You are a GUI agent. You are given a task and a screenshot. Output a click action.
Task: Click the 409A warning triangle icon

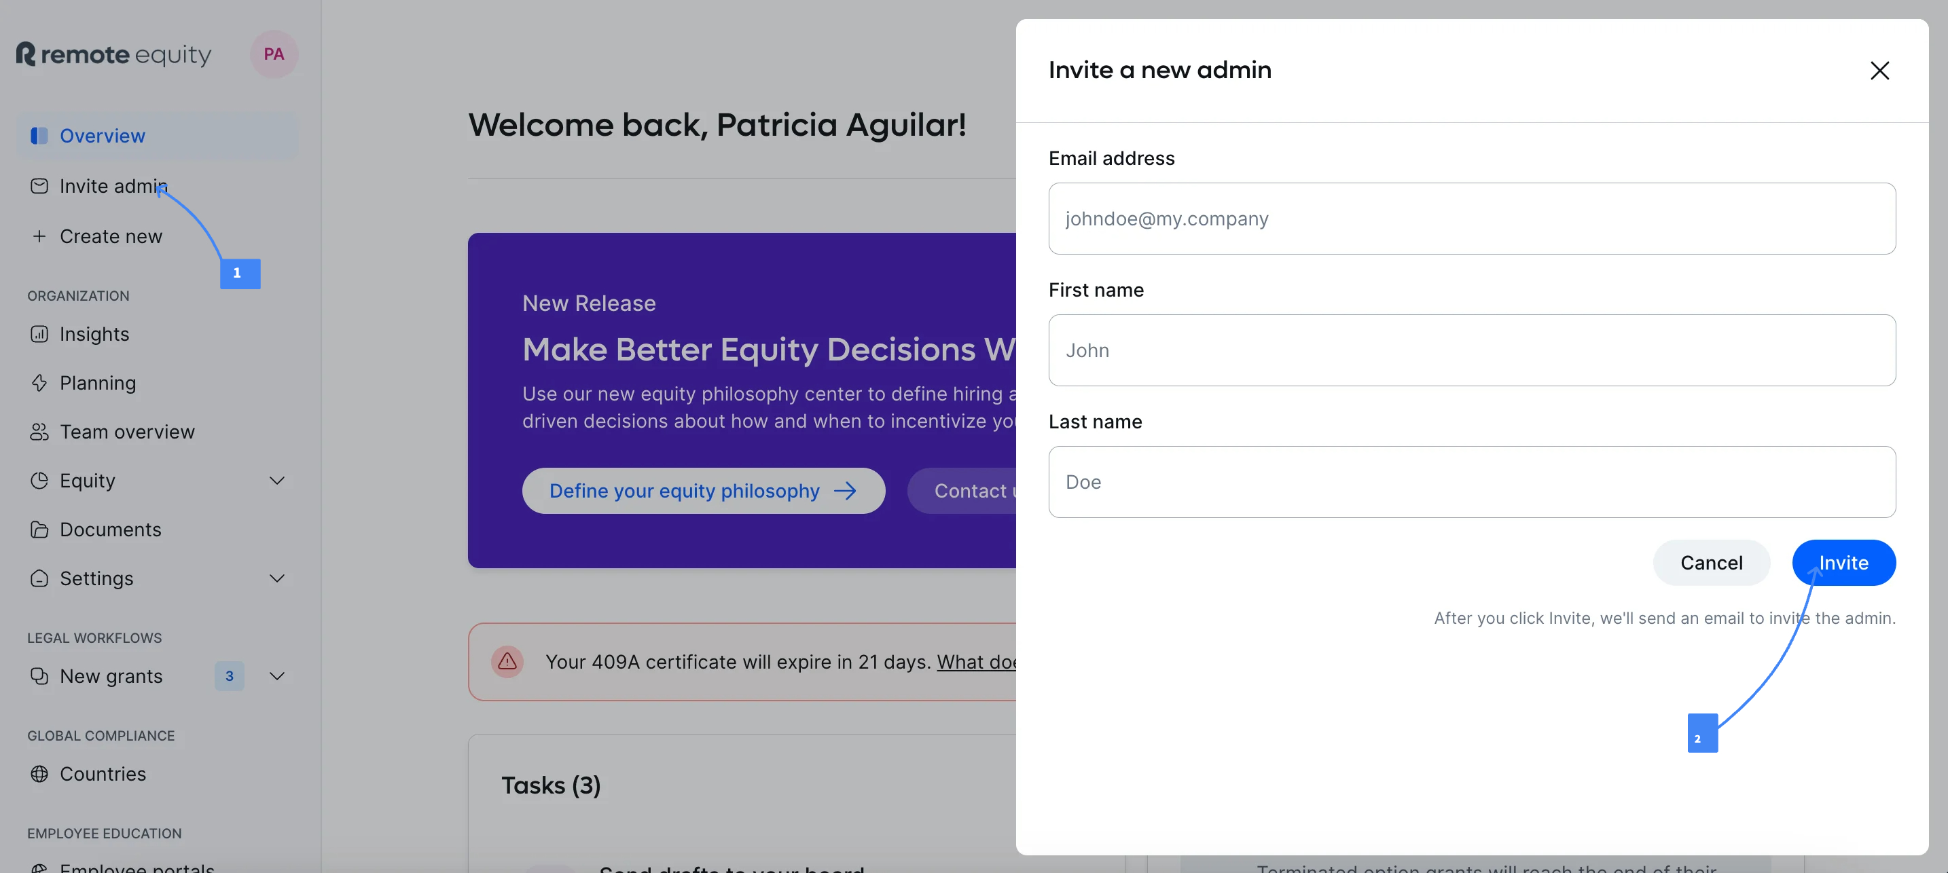(507, 661)
